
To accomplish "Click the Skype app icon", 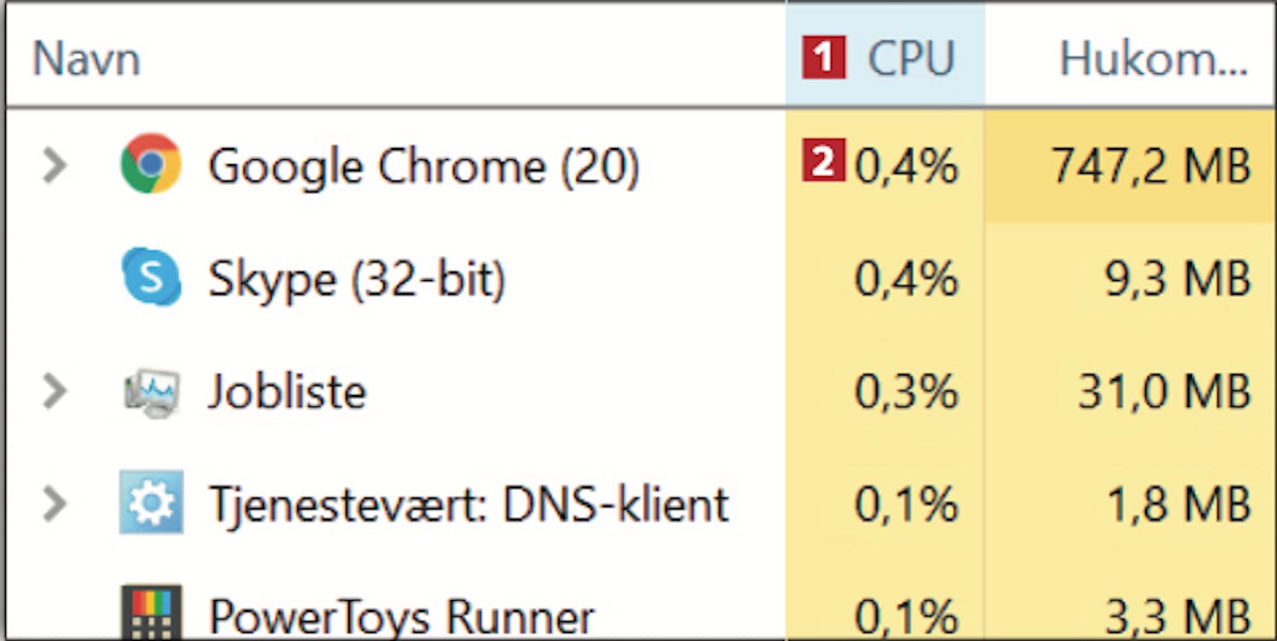I will [151, 278].
